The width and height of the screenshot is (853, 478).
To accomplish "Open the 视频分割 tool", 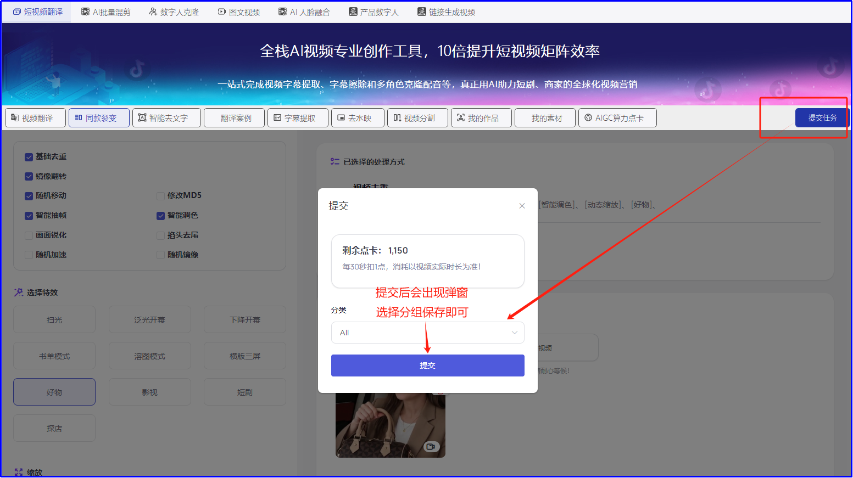I will pos(417,118).
